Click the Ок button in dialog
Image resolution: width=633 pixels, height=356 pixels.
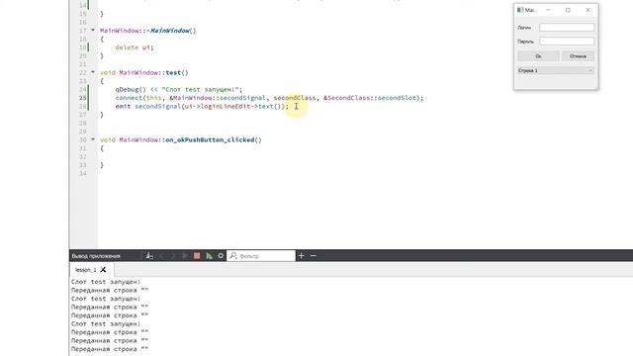point(538,56)
